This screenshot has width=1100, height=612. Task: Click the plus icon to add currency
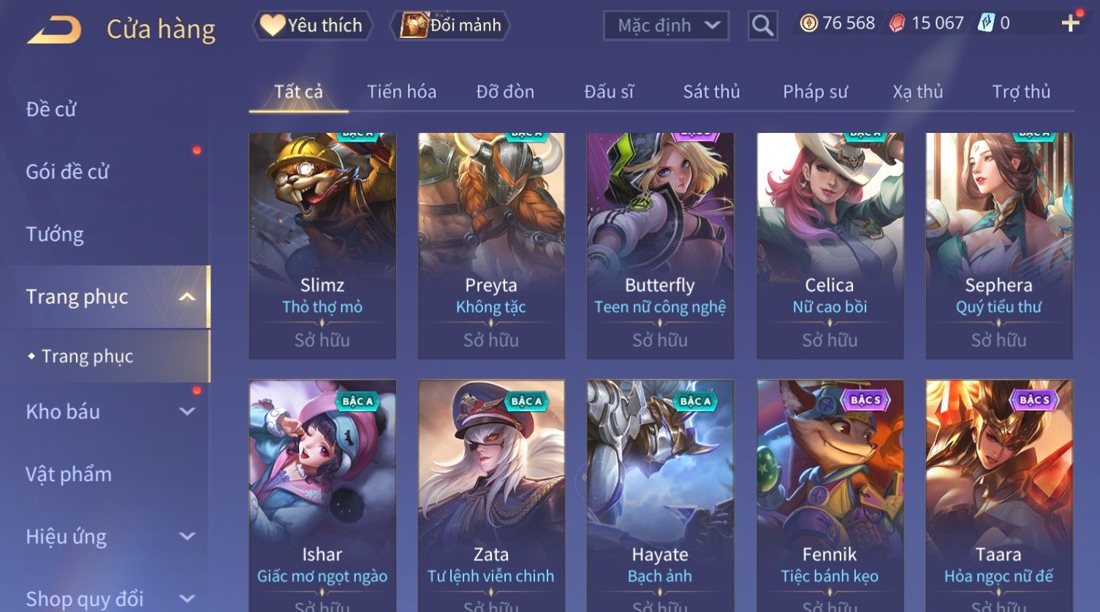[x=1070, y=23]
